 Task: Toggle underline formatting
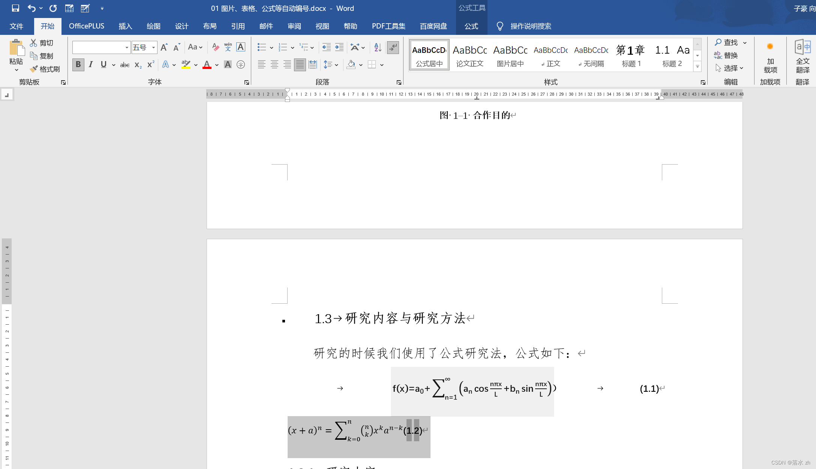pyautogui.click(x=103, y=64)
